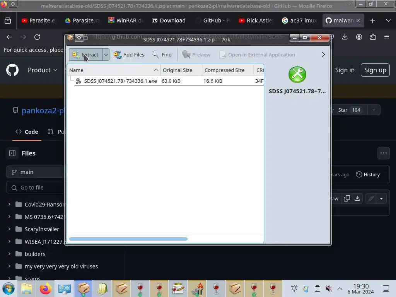The height and width of the screenshot is (297, 396).
Task: Open the Extract dropdown arrow in Ark
Action: coord(106,55)
